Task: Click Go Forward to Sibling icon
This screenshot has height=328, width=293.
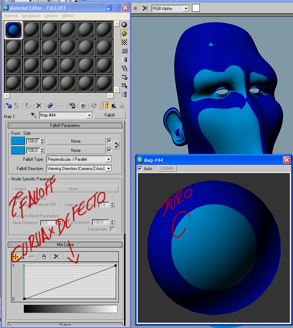Action: click(122, 106)
